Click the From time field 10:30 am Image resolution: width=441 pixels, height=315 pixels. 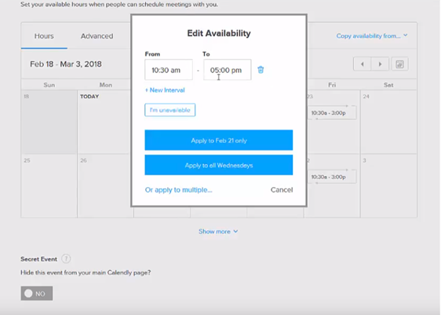169,70
